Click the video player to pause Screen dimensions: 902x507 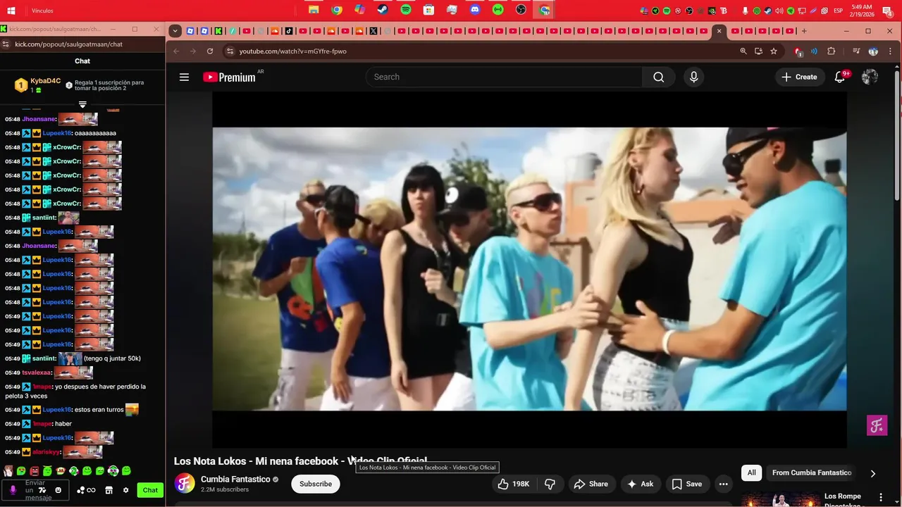point(529,269)
